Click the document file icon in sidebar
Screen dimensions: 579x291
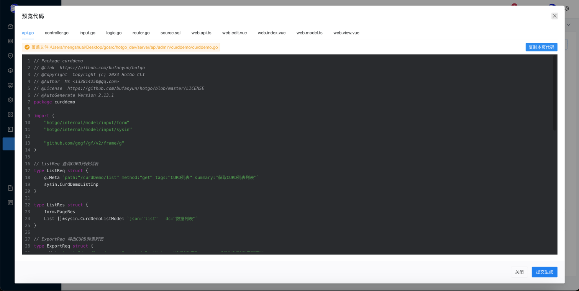10,188
